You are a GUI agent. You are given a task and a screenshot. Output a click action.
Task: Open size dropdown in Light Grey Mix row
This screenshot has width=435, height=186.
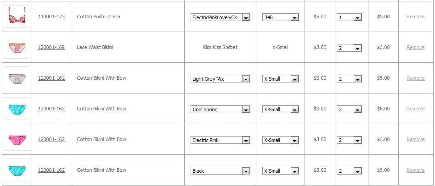280,79
